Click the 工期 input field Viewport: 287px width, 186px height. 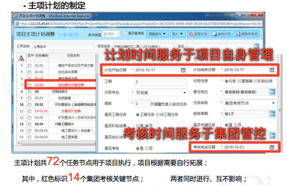click(161, 81)
